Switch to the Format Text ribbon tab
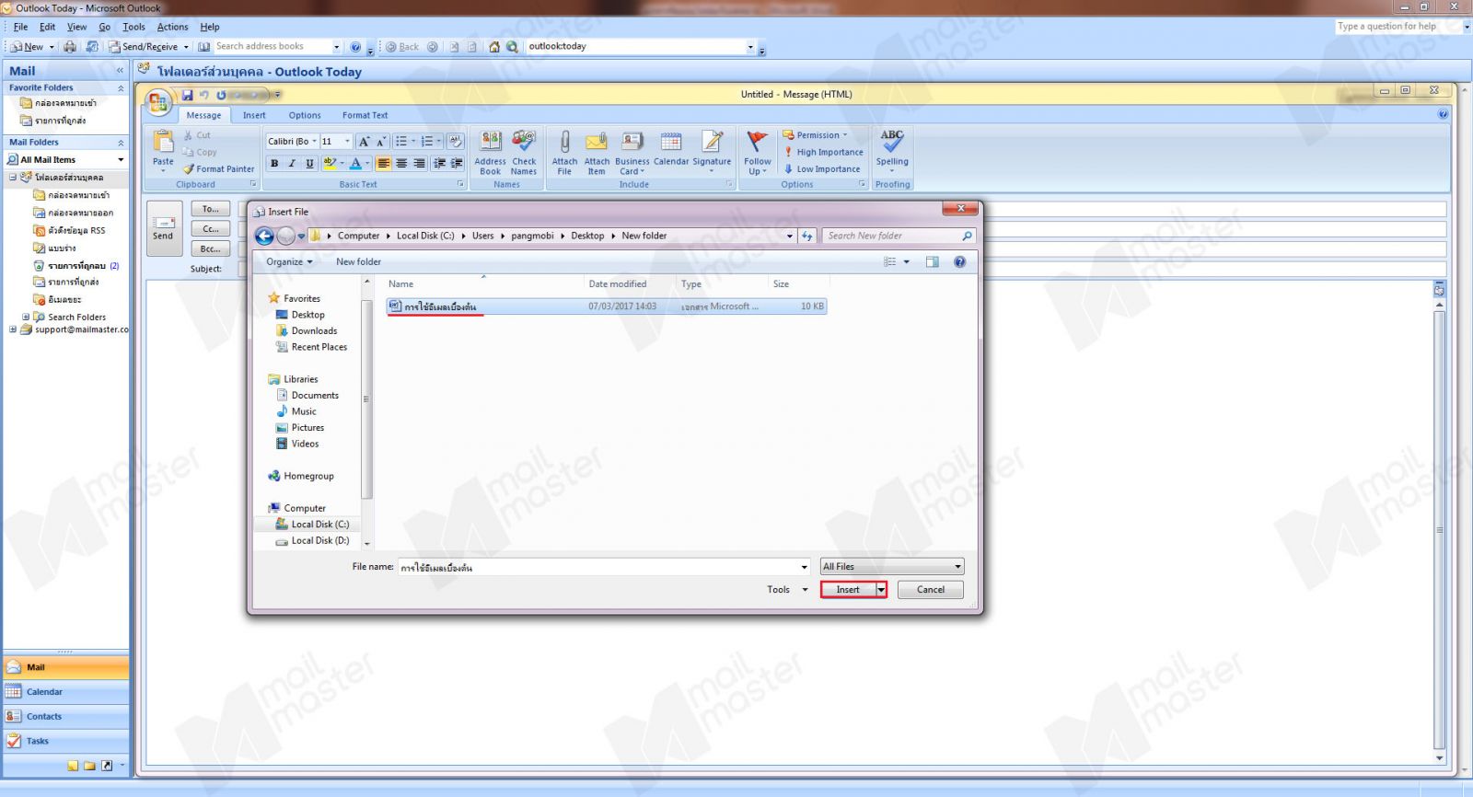The height and width of the screenshot is (797, 1473). (x=365, y=116)
